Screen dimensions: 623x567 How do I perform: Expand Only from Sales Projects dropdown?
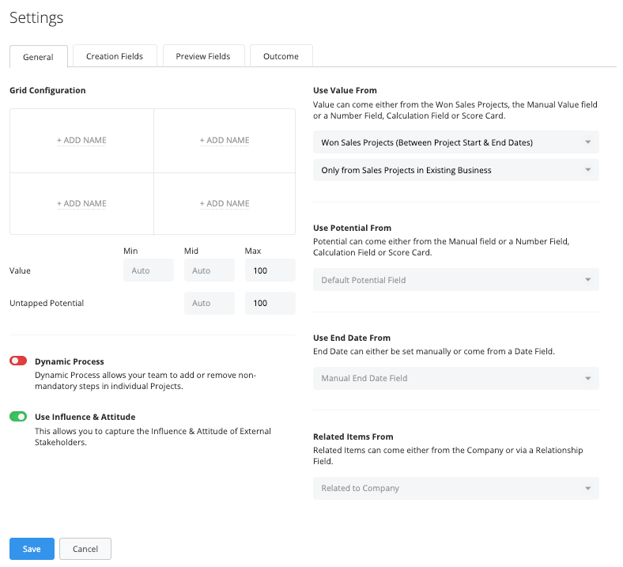coord(455,170)
